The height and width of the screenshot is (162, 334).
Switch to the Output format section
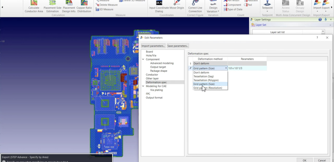click(x=154, y=97)
